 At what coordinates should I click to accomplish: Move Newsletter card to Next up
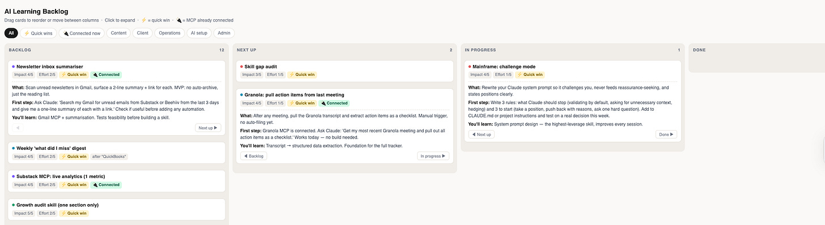pyautogui.click(x=208, y=128)
